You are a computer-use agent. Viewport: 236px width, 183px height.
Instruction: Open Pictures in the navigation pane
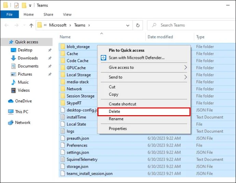25,74
